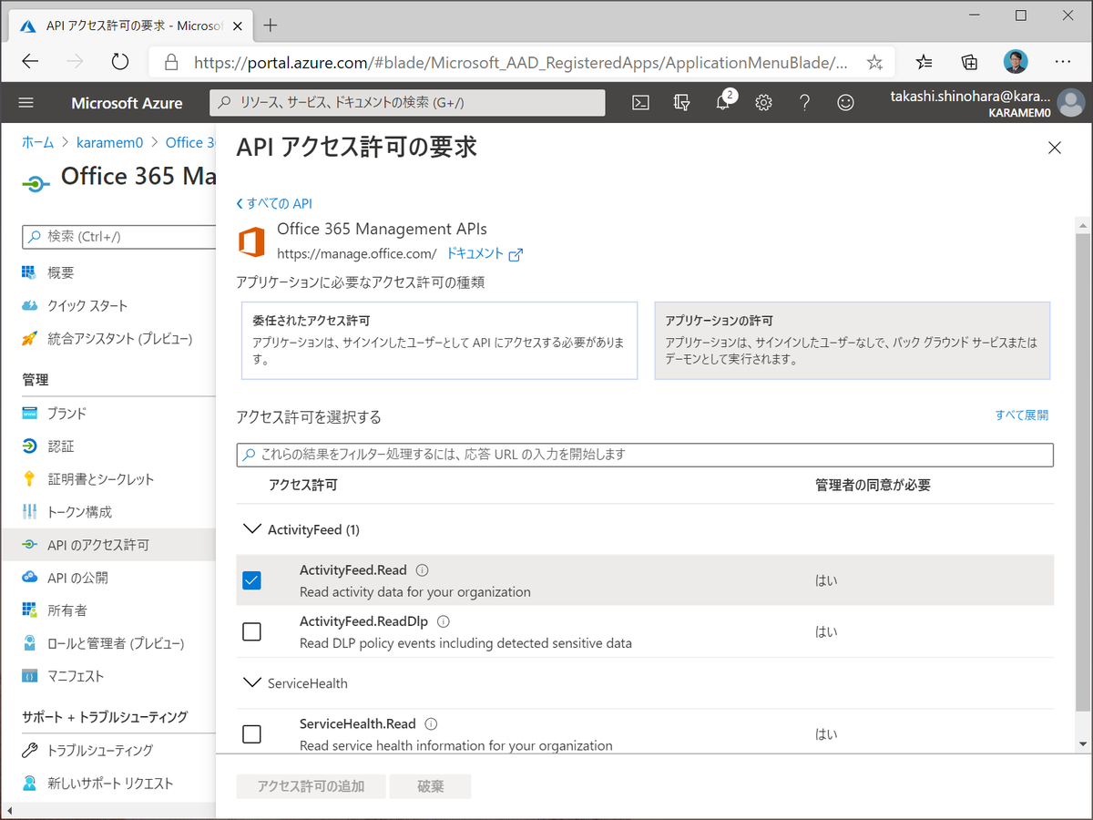1093x820 pixels.
Task: Open feedback smiley icon
Action: pyautogui.click(x=846, y=103)
